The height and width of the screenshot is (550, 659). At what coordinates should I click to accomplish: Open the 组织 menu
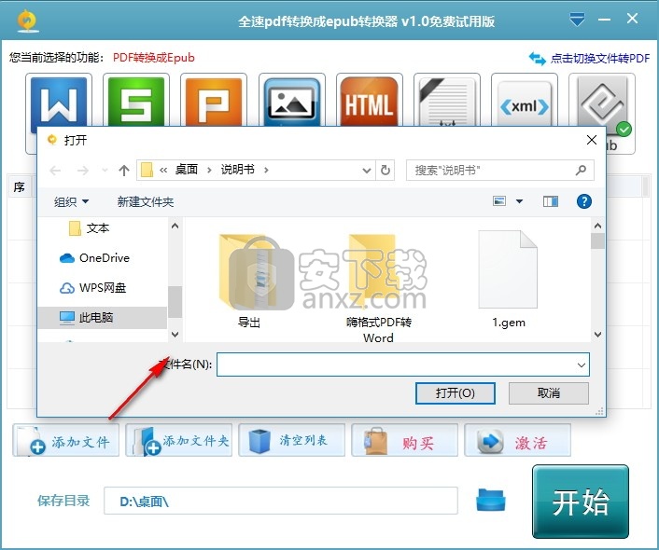pyautogui.click(x=71, y=202)
